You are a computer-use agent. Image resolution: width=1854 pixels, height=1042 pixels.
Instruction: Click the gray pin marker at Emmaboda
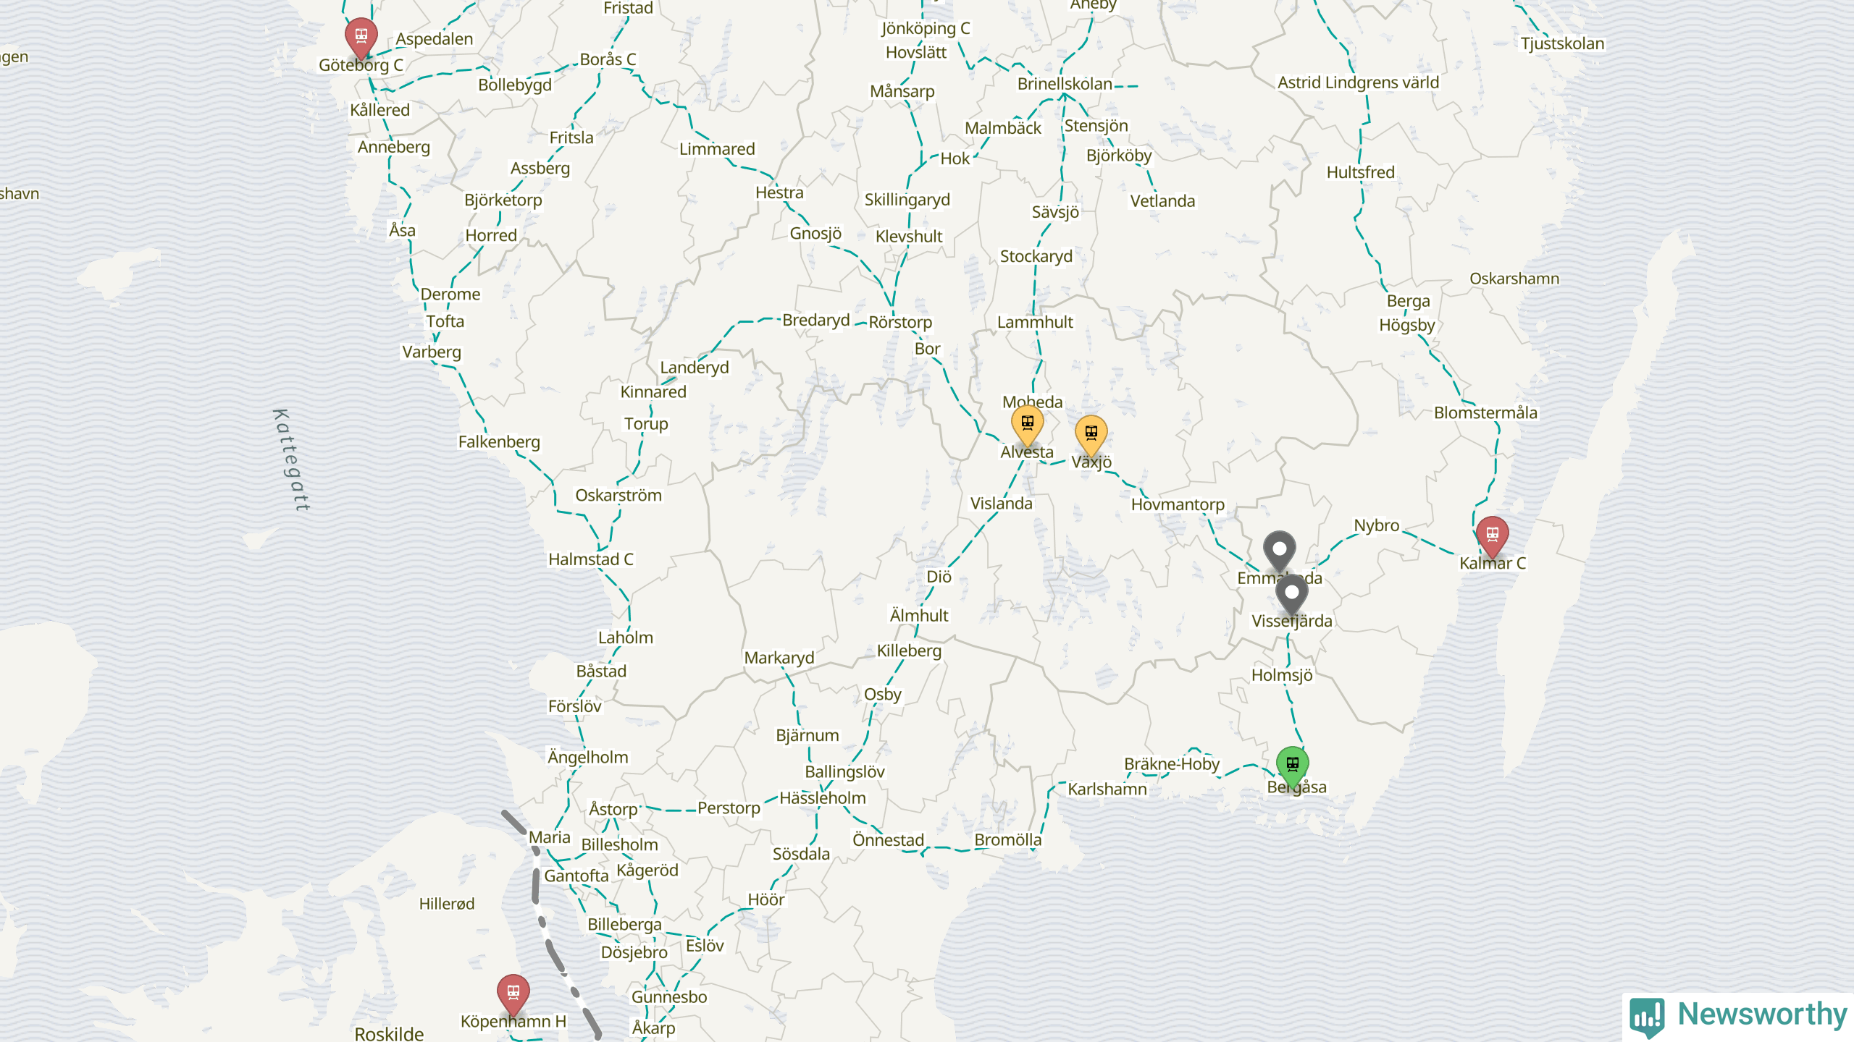(1280, 552)
